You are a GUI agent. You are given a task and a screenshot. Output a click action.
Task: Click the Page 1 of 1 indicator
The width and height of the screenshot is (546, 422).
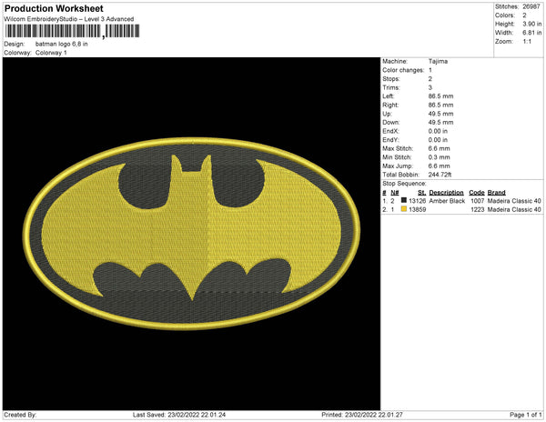(526, 415)
